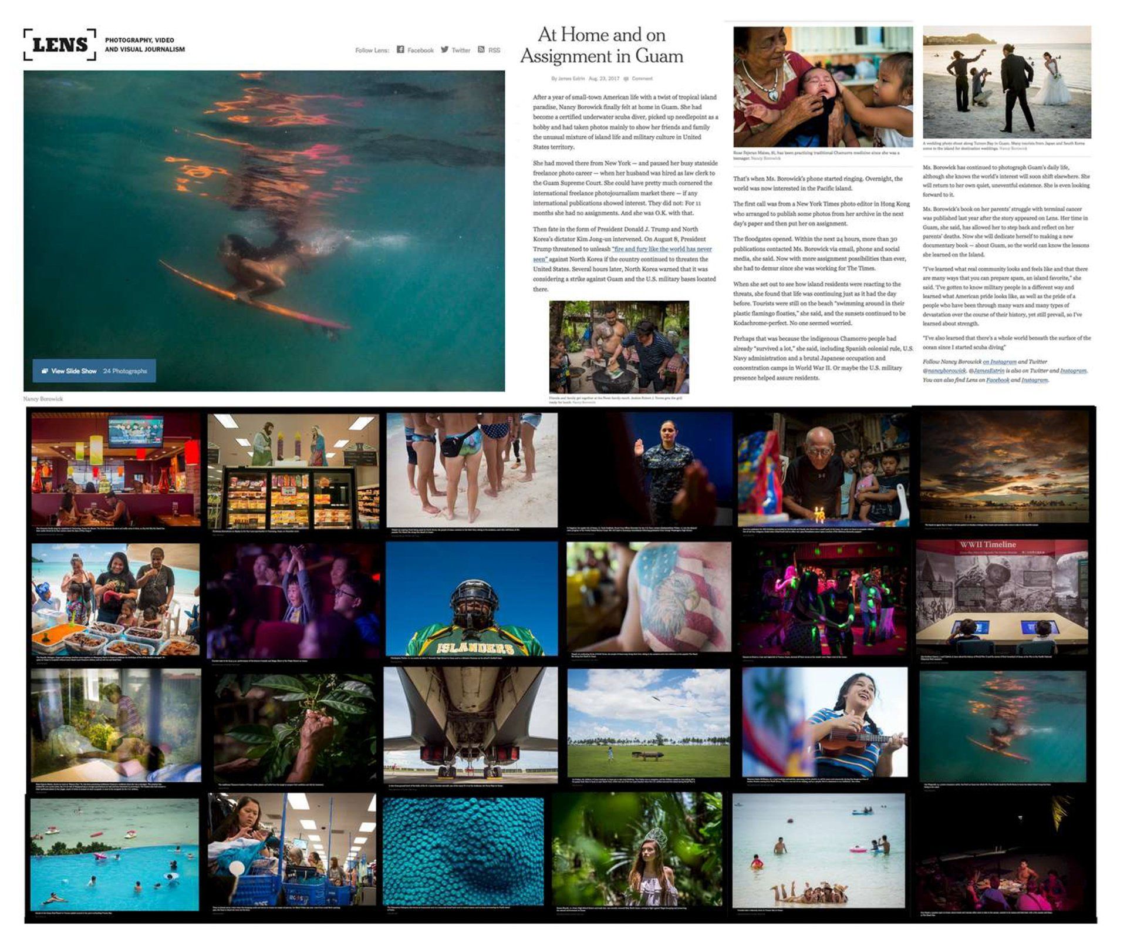Click the View Slide Show button
This screenshot has height=949, width=1127.
pos(94,371)
